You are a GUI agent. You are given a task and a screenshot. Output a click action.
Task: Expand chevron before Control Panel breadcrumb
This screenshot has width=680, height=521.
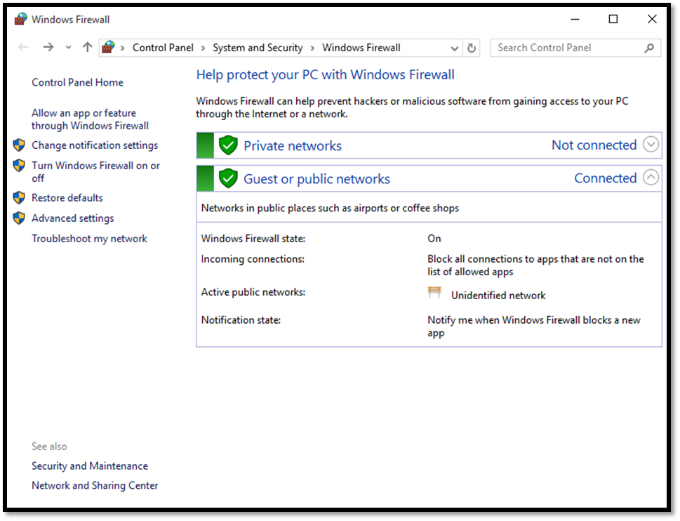click(x=123, y=48)
